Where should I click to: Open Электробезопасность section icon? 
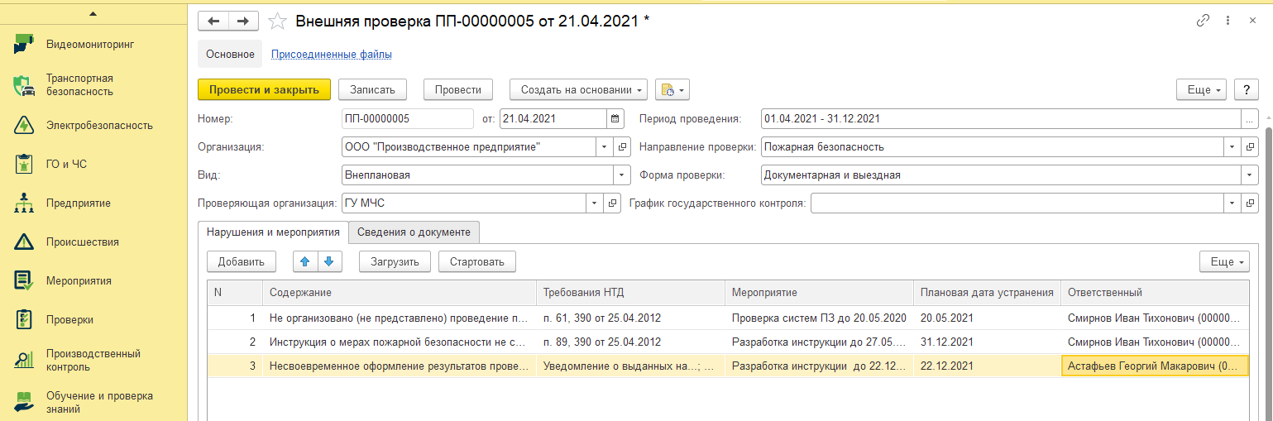coord(24,126)
